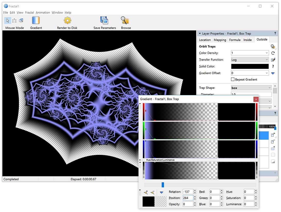
Task: Click the Blue value field
Action: pyautogui.click(x=215, y=204)
